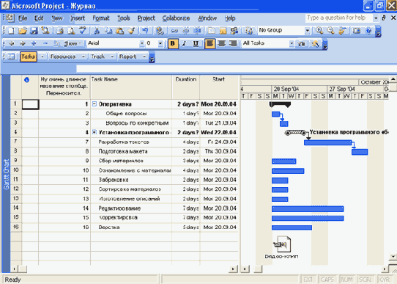Toggle Align Left
397x284 pixels.
210,43
